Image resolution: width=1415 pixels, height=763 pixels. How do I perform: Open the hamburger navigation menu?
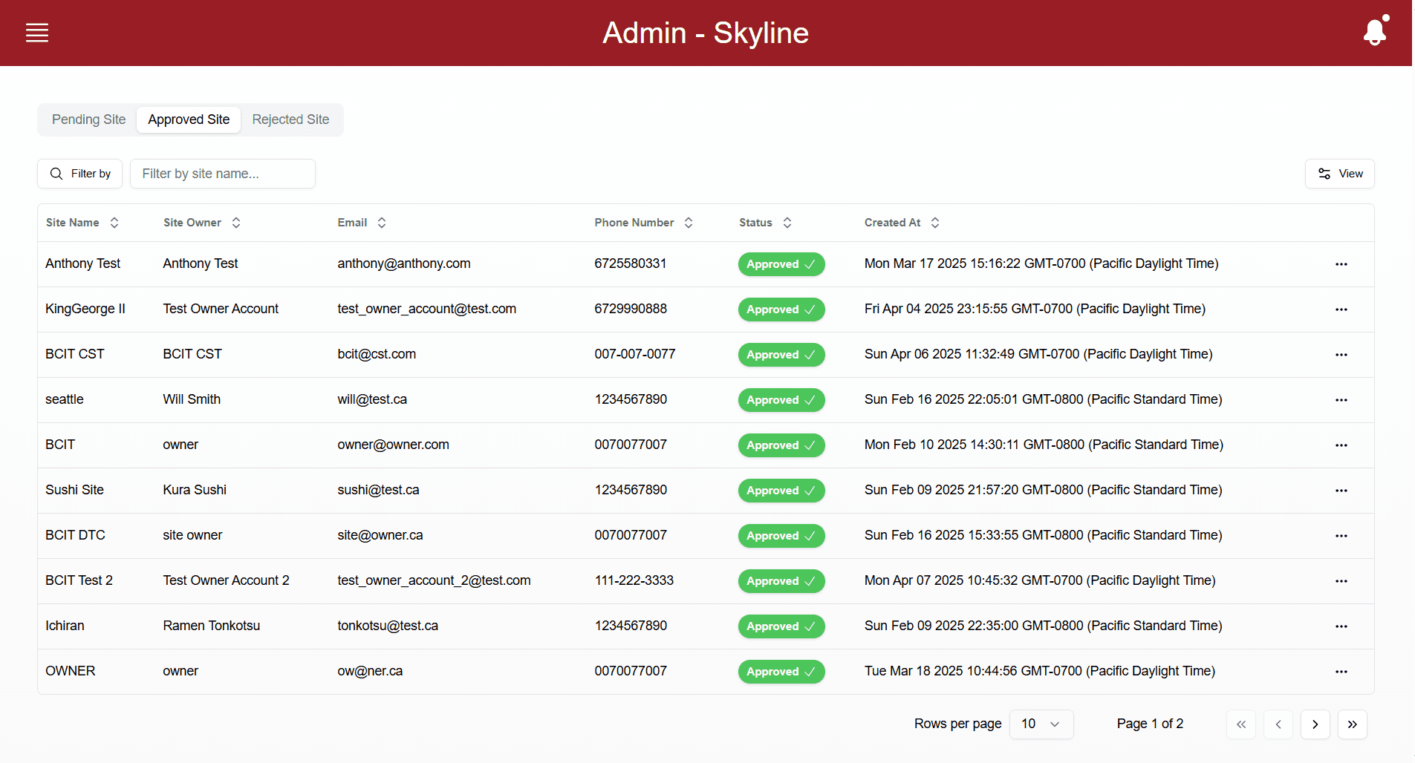[37, 33]
